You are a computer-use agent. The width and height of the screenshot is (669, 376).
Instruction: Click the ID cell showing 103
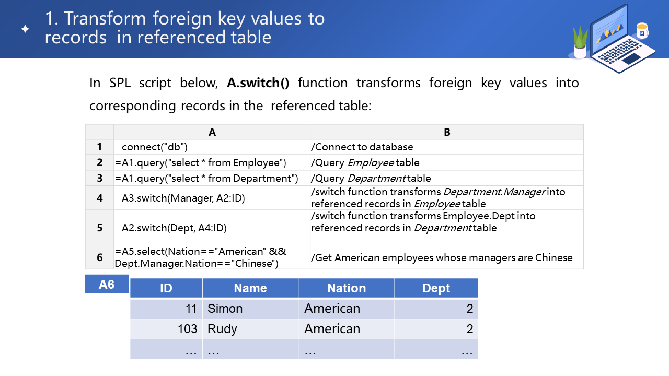[166, 329]
